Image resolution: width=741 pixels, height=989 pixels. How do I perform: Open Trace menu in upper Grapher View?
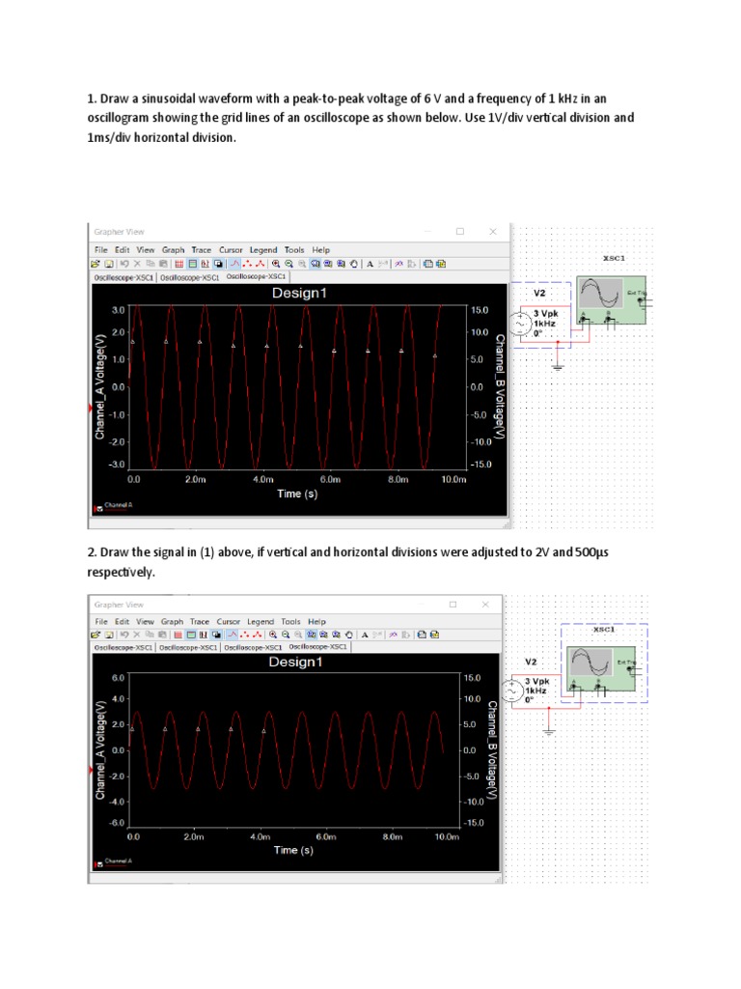(x=202, y=250)
